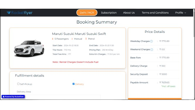The image size is (195, 110).
Task: Click the Extra Km Charges value
Action: (x=114, y=54)
